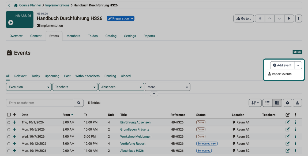Focus the Enter search term field
The height and width of the screenshot is (156, 308).
[40, 103]
